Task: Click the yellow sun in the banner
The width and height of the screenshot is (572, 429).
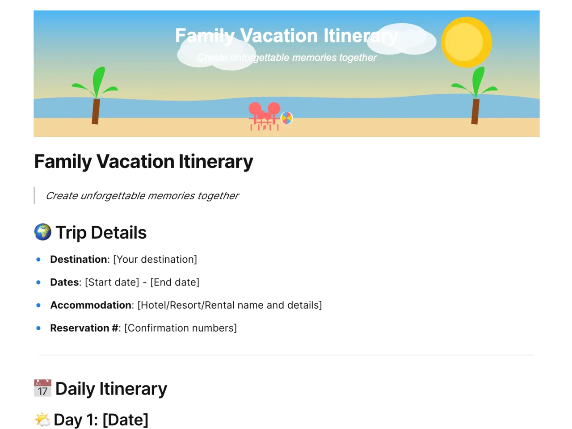Action: [467, 42]
